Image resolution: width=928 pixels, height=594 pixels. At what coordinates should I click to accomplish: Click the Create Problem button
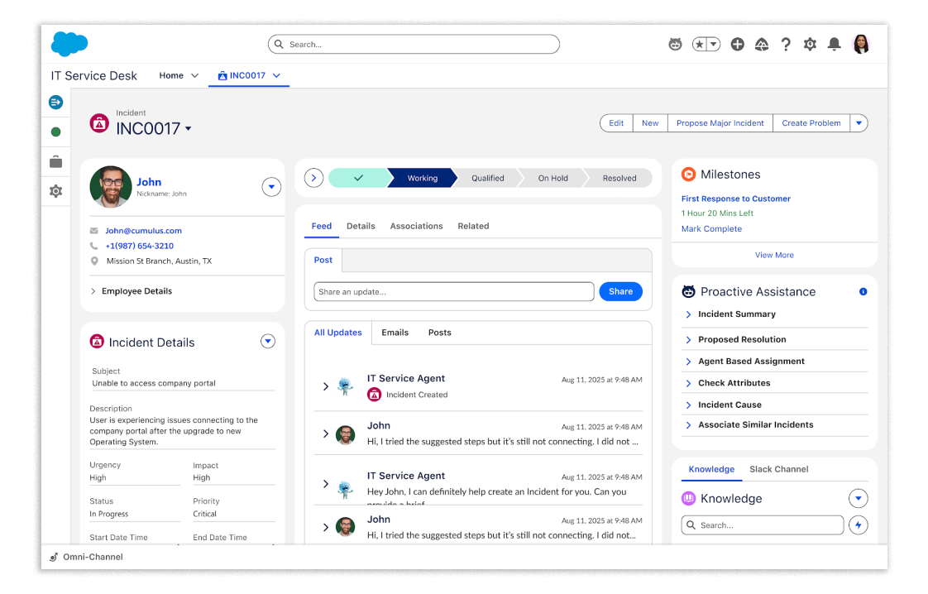pyautogui.click(x=811, y=123)
